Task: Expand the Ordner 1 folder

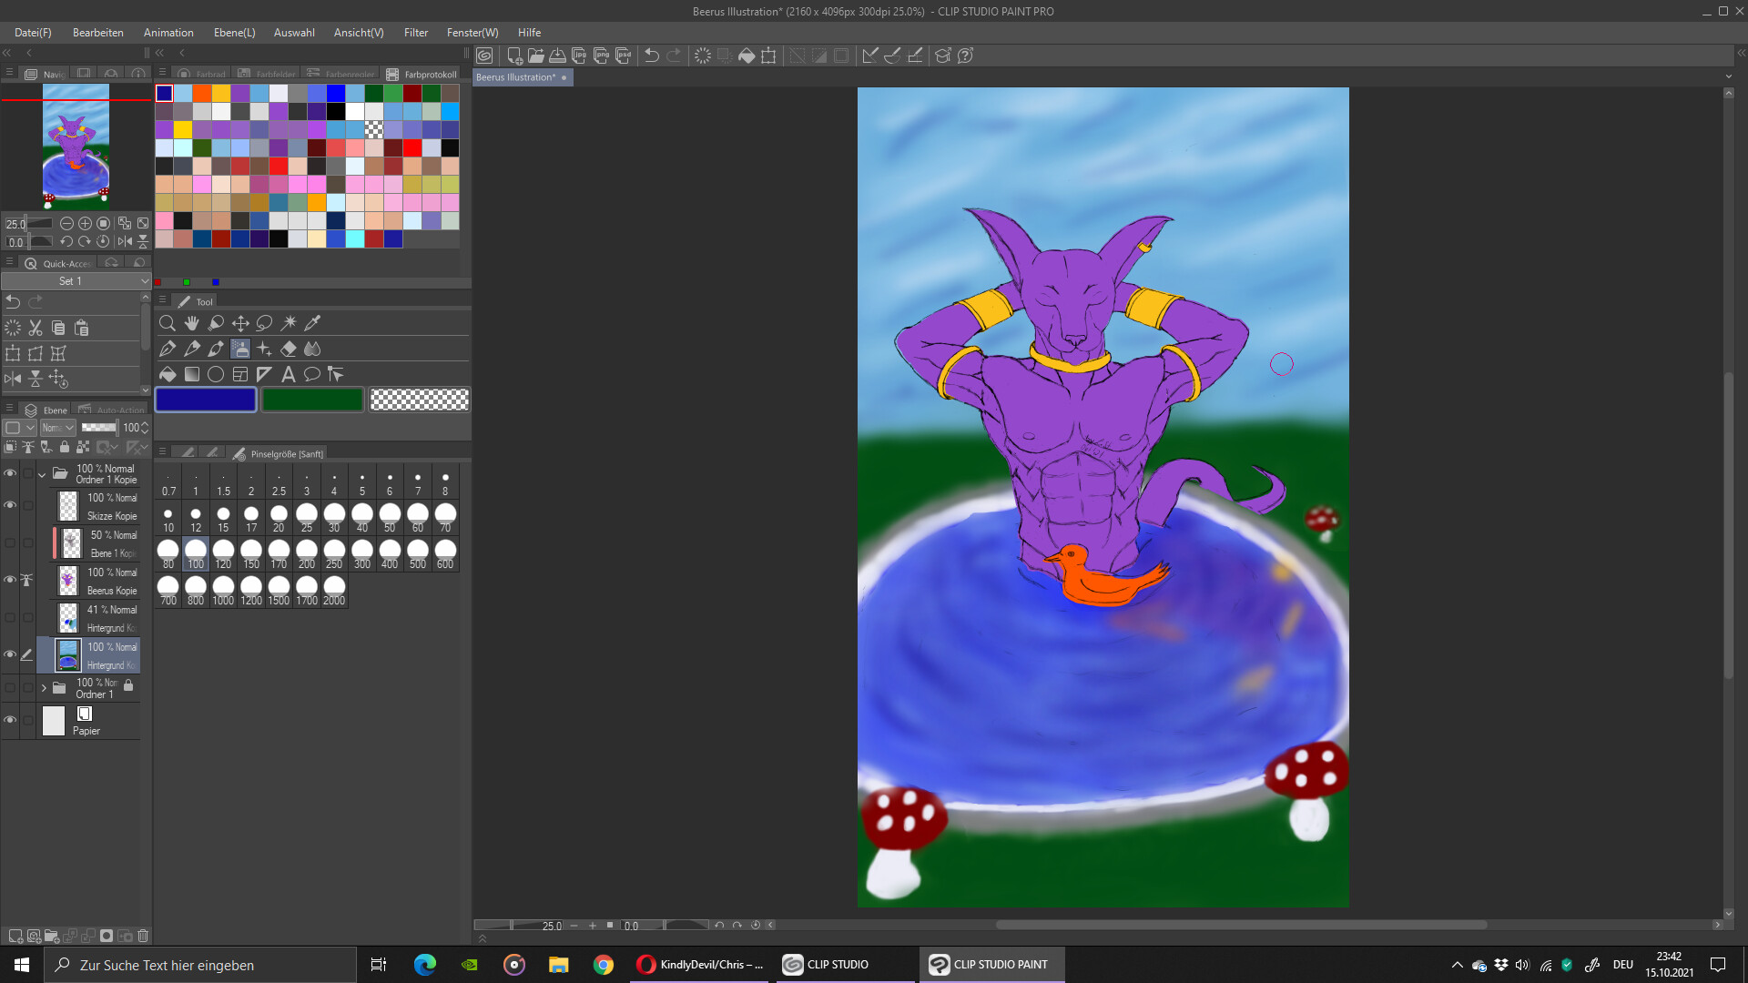Action: 44,688
